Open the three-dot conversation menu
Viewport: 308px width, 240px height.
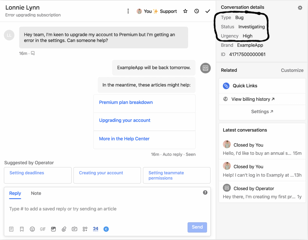[x=128, y=11]
